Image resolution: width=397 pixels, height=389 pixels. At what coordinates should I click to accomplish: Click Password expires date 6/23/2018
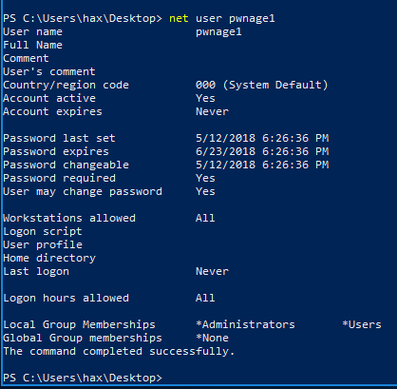pos(225,151)
